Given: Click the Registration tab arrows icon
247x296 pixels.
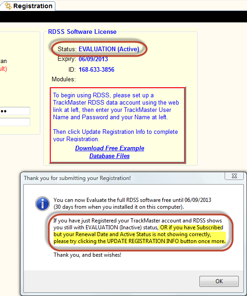Looking at the screenshot, I should pyautogui.click(x=8, y=6).
